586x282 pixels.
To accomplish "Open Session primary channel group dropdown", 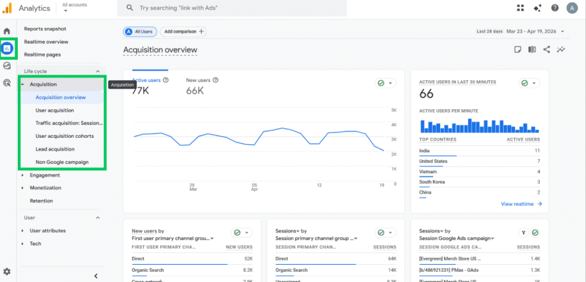I will (316, 239).
